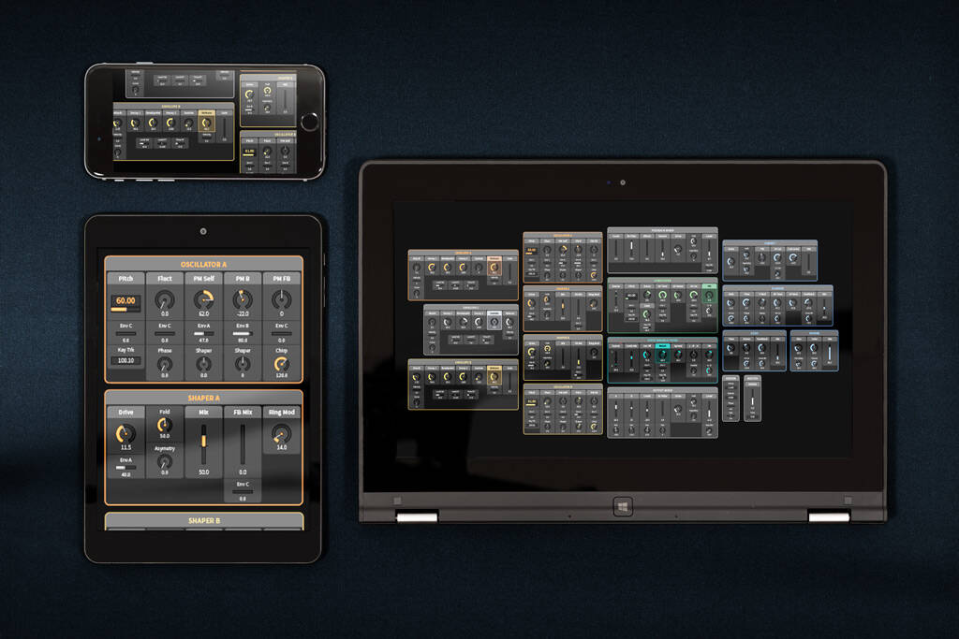This screenshot has width=959, height=639.
Task: Click the Asymmetry knob in Shaper A
Action: [x=165, y=461]
